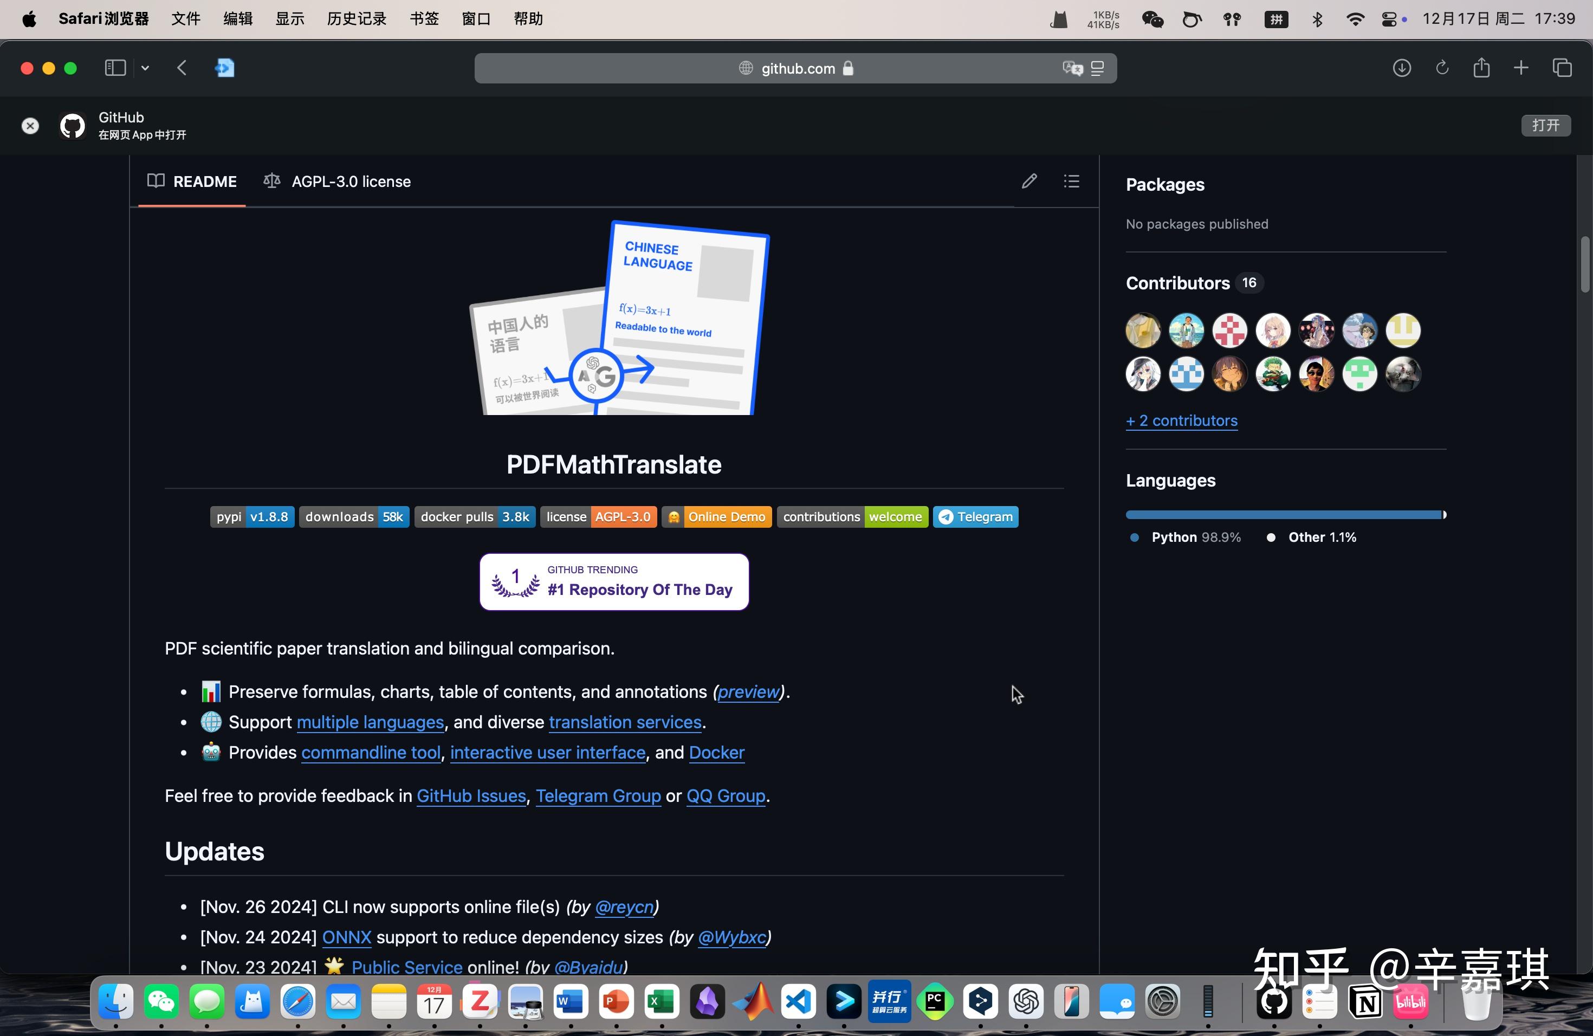Open the README outline list icon
The image size is (1593, 1036).
tap(1071, 180)
